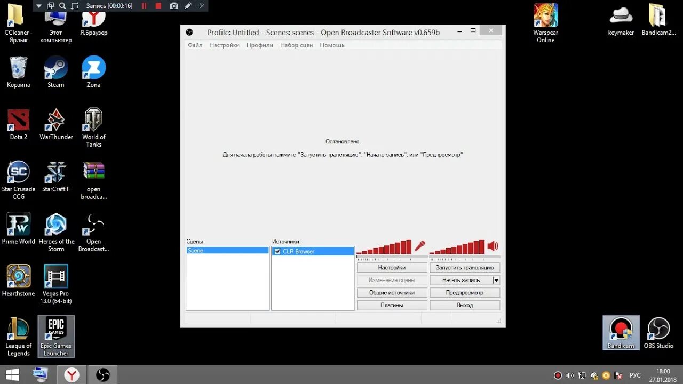Click Плагины button
The image size is (683, 384).
click(392, 305)
